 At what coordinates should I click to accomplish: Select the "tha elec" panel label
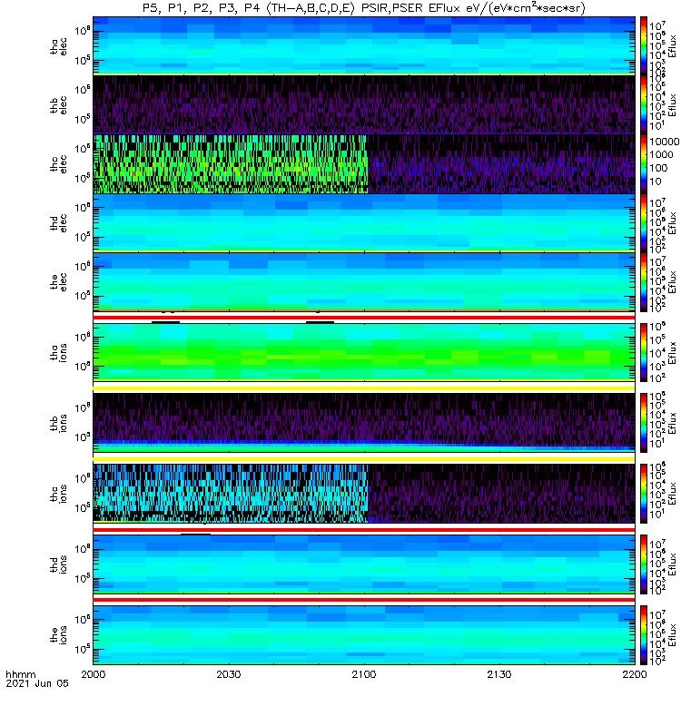coord(58,46)
